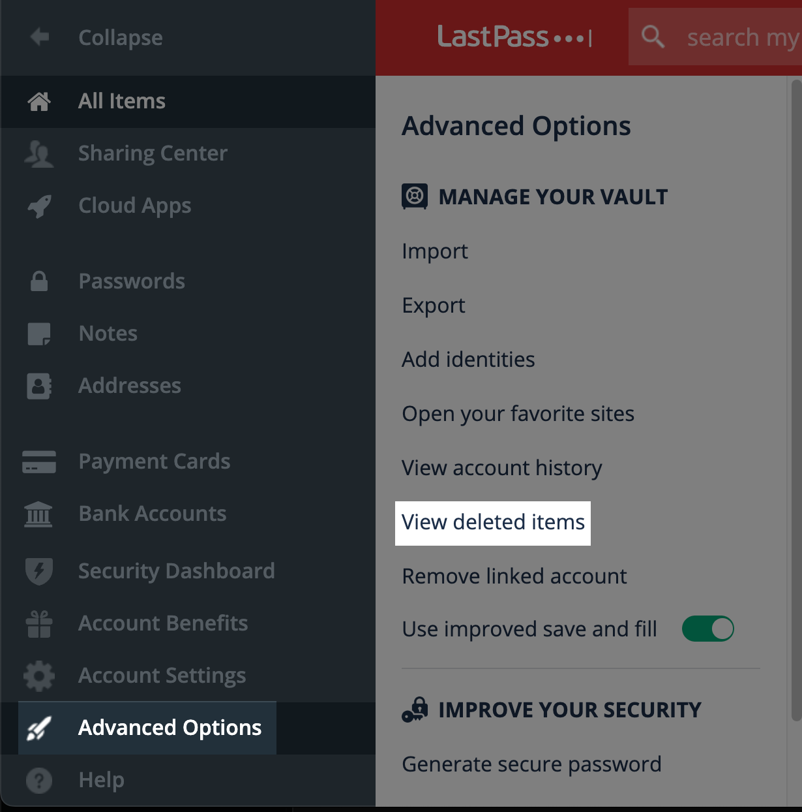The height and width of the screenshot is (812, 802).
Task: Collapse the sidebar via Collapse label
Action: tap(121, 38)
